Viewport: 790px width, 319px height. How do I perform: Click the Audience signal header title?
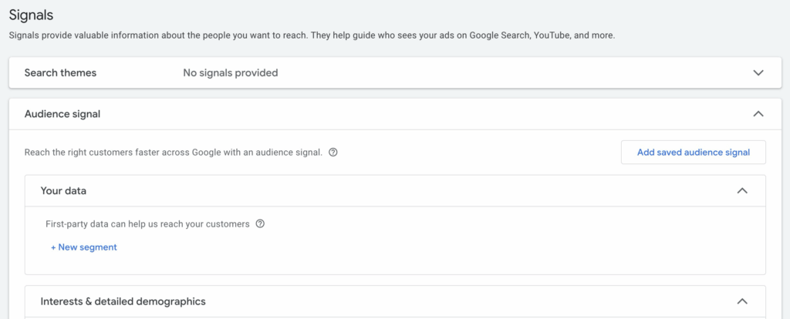tap(62, 114)
